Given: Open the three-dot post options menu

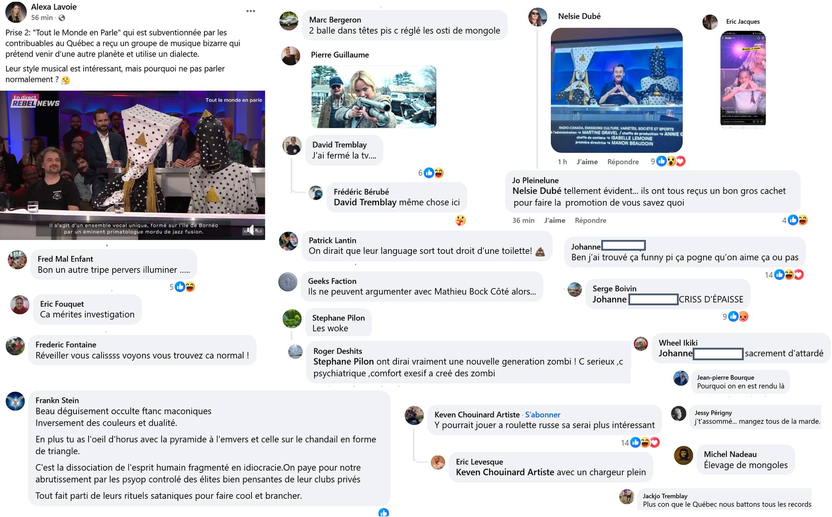Looking at the screenshot, I should click(x=251, y=11).
